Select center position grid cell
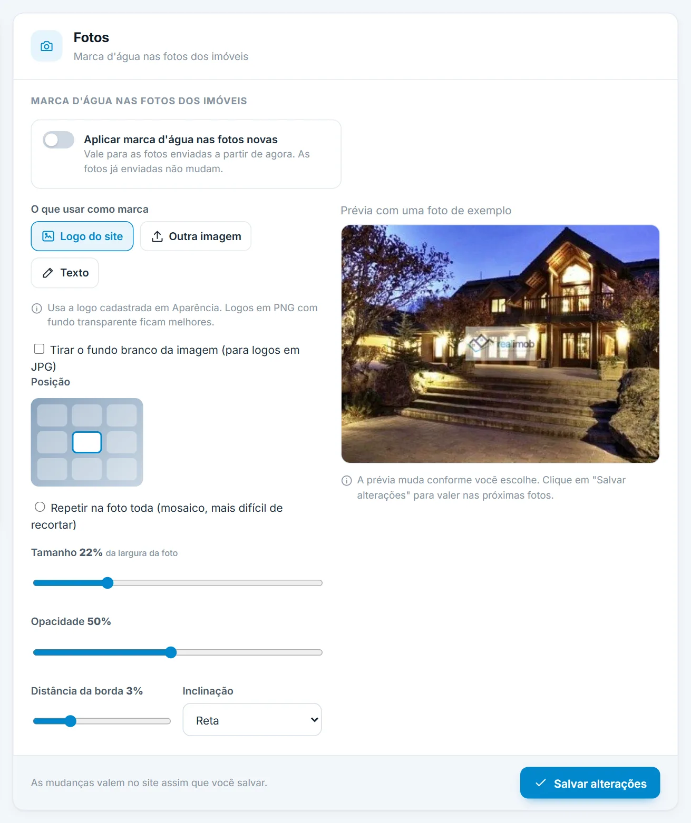This screenshot has height=823, width=691. pos(87,442)
